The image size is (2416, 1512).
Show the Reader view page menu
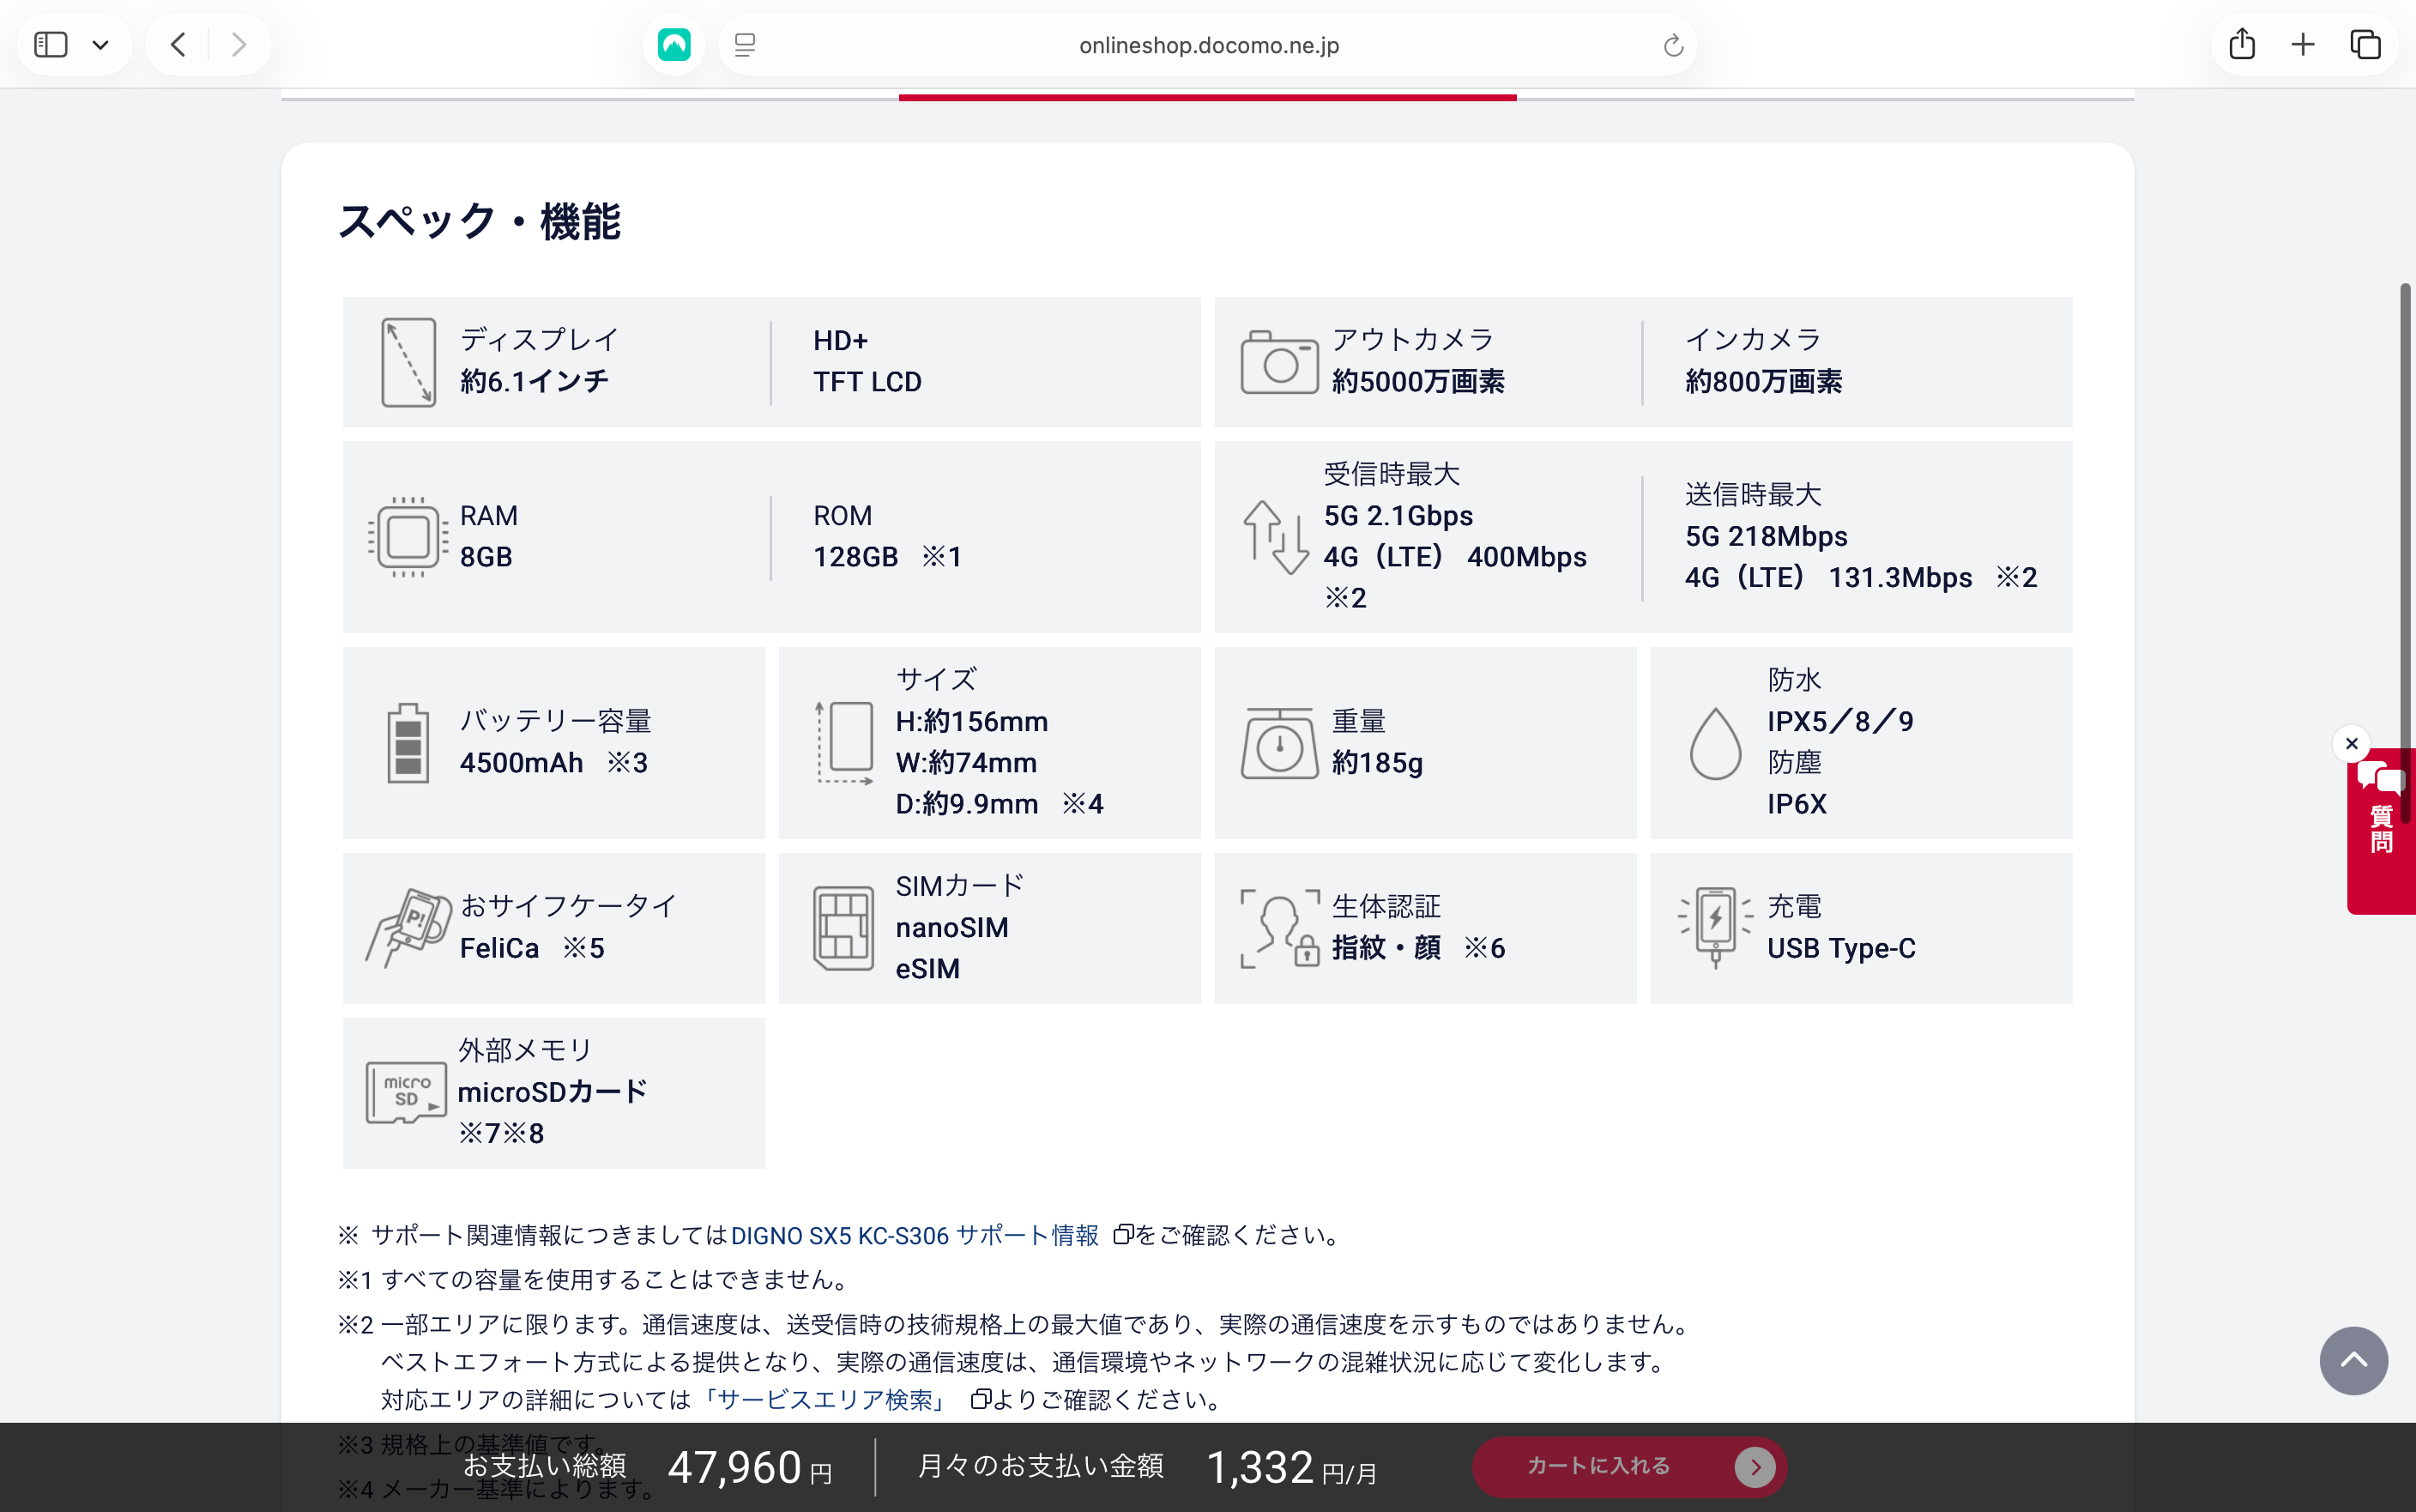[745, 45]
